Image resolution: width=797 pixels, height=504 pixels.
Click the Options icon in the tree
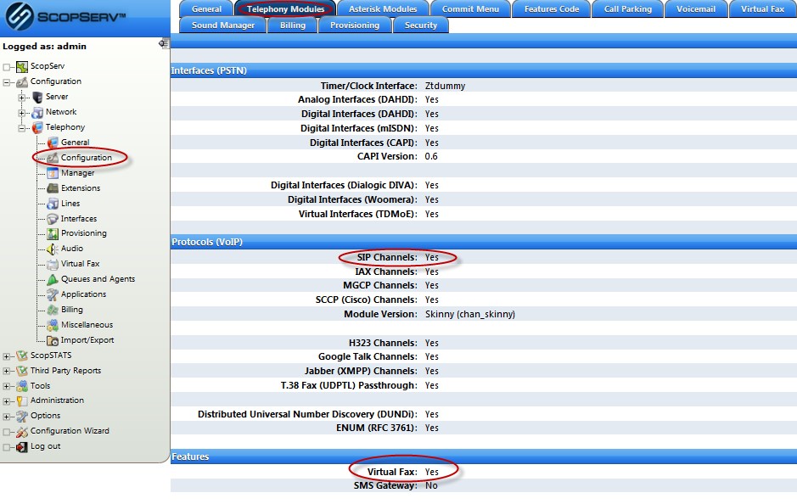pyautogui.click(x=22, y=416)
